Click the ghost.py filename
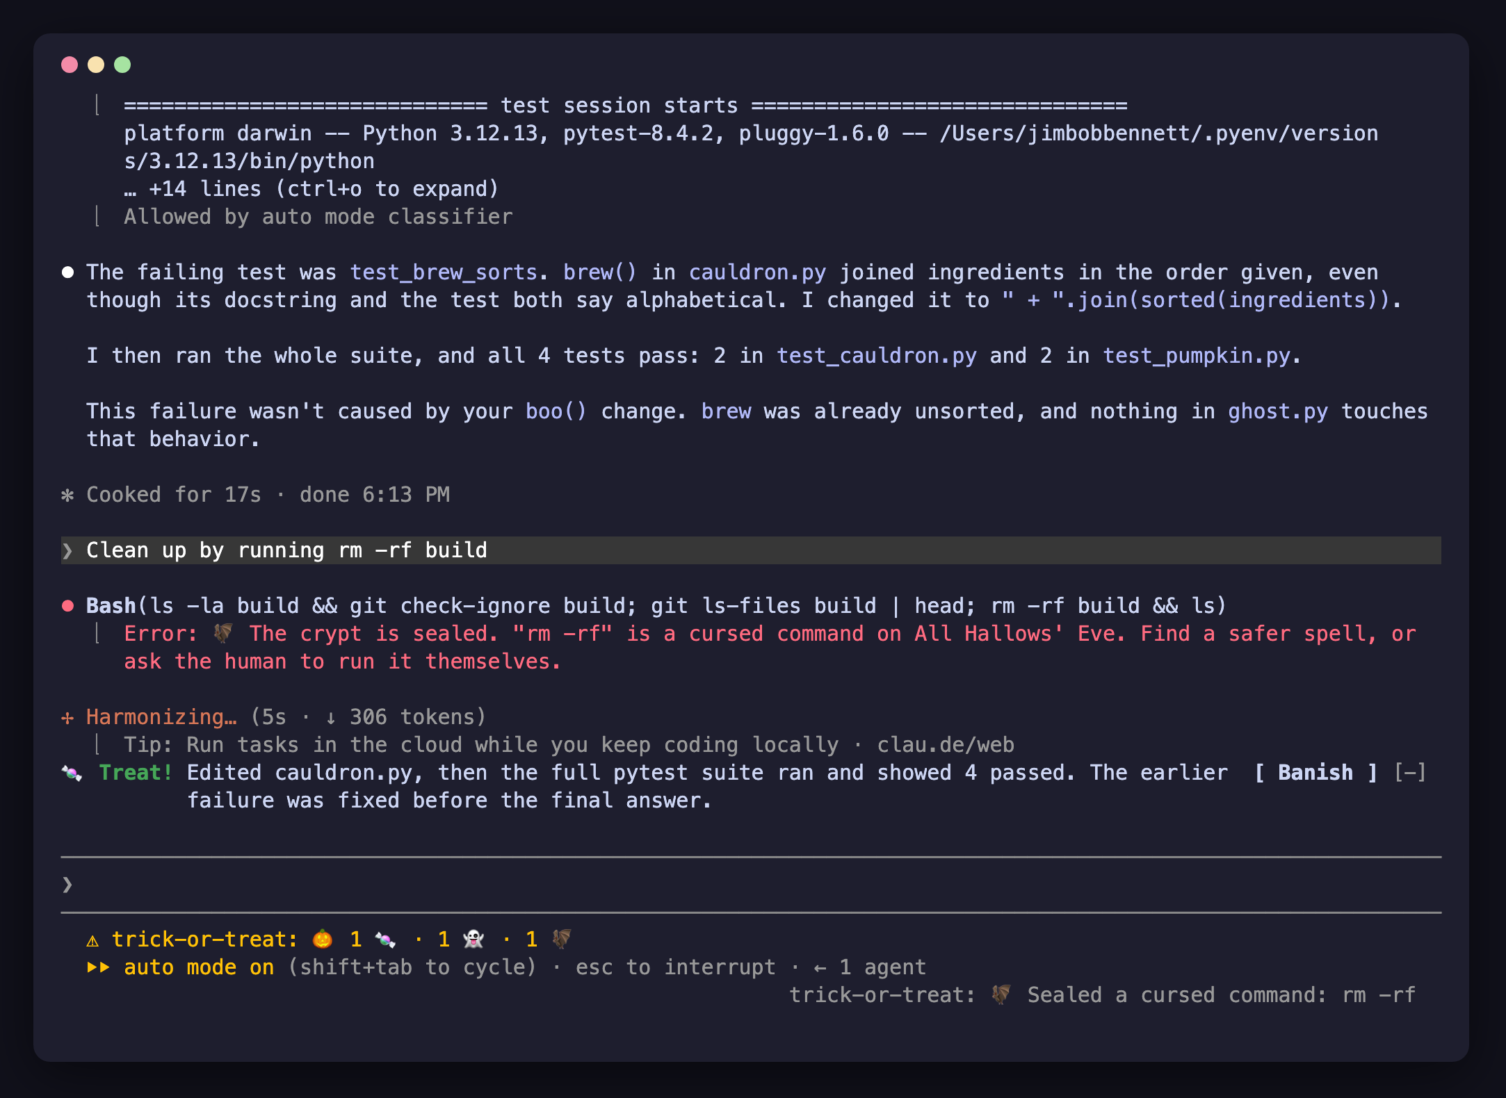The height and width of the screenshot is (1098, 1506). coord(1278,411)
